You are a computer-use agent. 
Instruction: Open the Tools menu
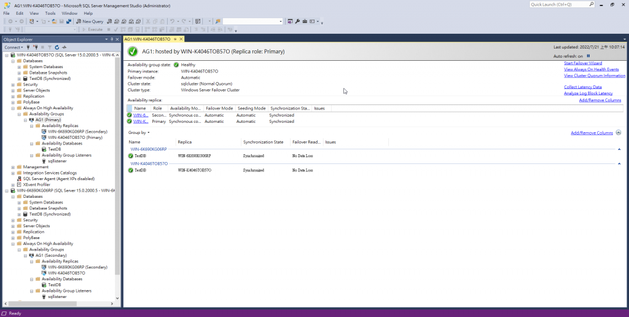(x=50, y=14)
